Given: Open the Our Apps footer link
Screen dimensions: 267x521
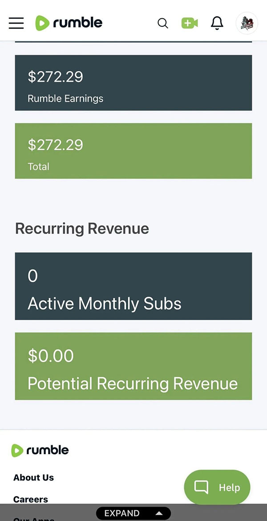Looking at the screenshot, I should pyautogui.click(x=34, y=519).
